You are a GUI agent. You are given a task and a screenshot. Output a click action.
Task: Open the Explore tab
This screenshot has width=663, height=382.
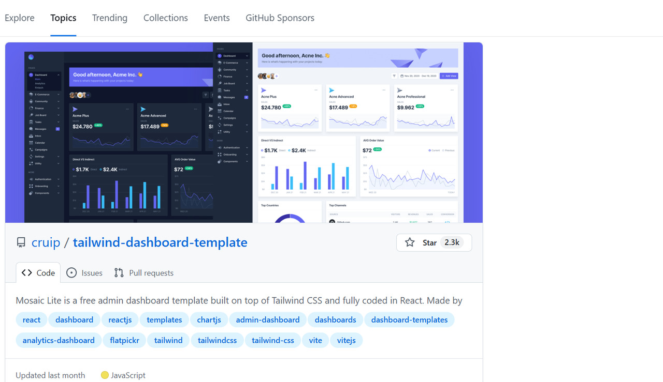tap(20, 18)
